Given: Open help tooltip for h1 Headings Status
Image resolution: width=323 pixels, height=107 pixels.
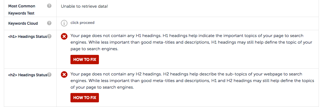Looking at the screenshot, I should (x=49, y=36).
